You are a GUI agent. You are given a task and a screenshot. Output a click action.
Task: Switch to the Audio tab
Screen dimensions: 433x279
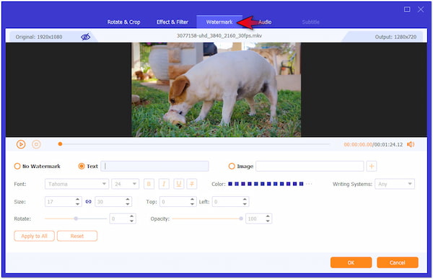pos(265,22)
